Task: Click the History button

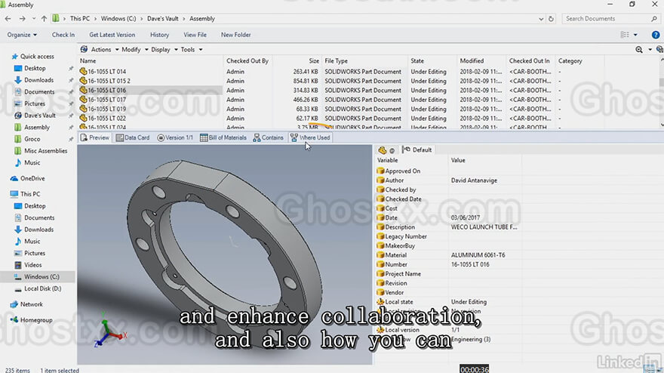Action: [x=160, y=35]
